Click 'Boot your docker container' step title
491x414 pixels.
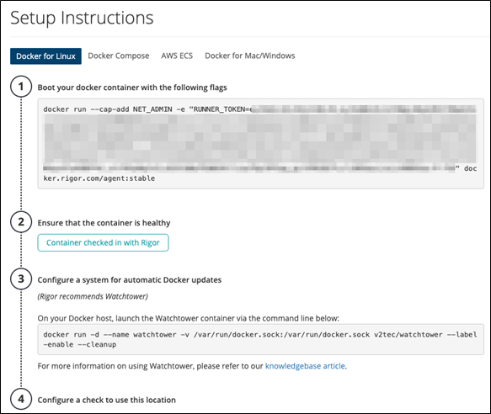132,88
